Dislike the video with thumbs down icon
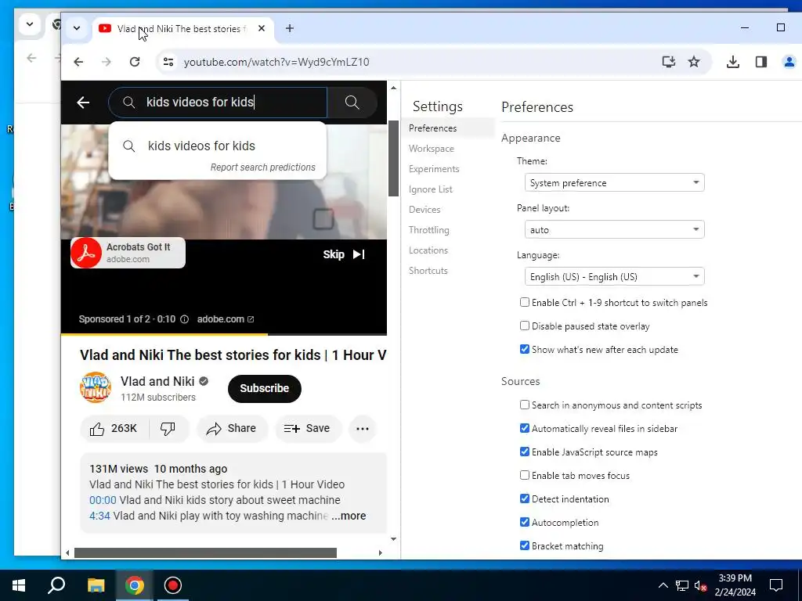 pyautogui.click(x=168, y=429)
